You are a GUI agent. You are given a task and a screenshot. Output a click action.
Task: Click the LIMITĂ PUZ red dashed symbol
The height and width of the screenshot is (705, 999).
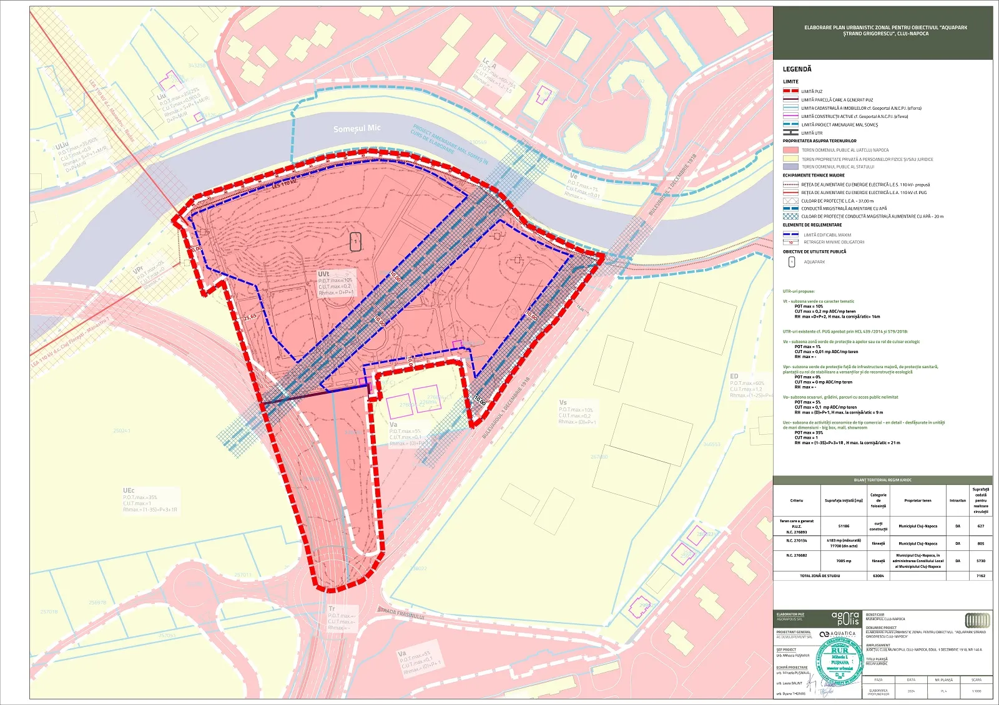point(790,91)
